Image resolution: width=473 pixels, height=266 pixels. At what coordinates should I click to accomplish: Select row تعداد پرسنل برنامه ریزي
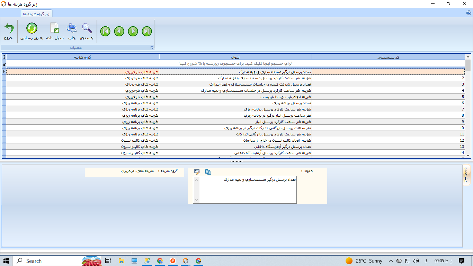pyautogui.click(x=235, y=103)
